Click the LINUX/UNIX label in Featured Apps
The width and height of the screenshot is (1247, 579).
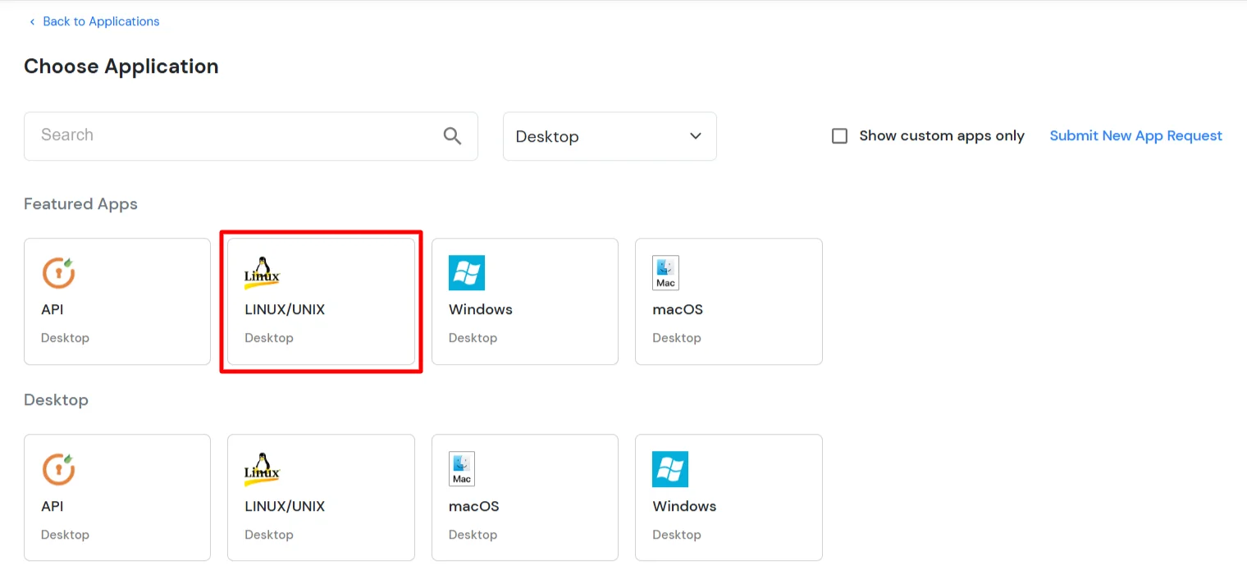tap(285, 309)
